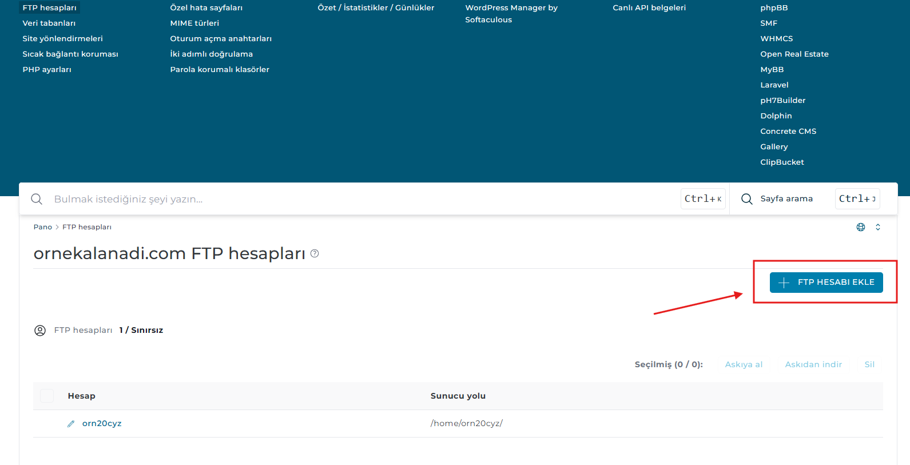Click into the Bulmak istediğiniz search field

(343, 199)
